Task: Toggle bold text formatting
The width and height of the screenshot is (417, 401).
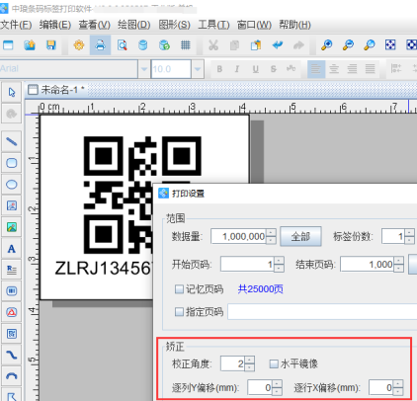Action: point(219,69)
